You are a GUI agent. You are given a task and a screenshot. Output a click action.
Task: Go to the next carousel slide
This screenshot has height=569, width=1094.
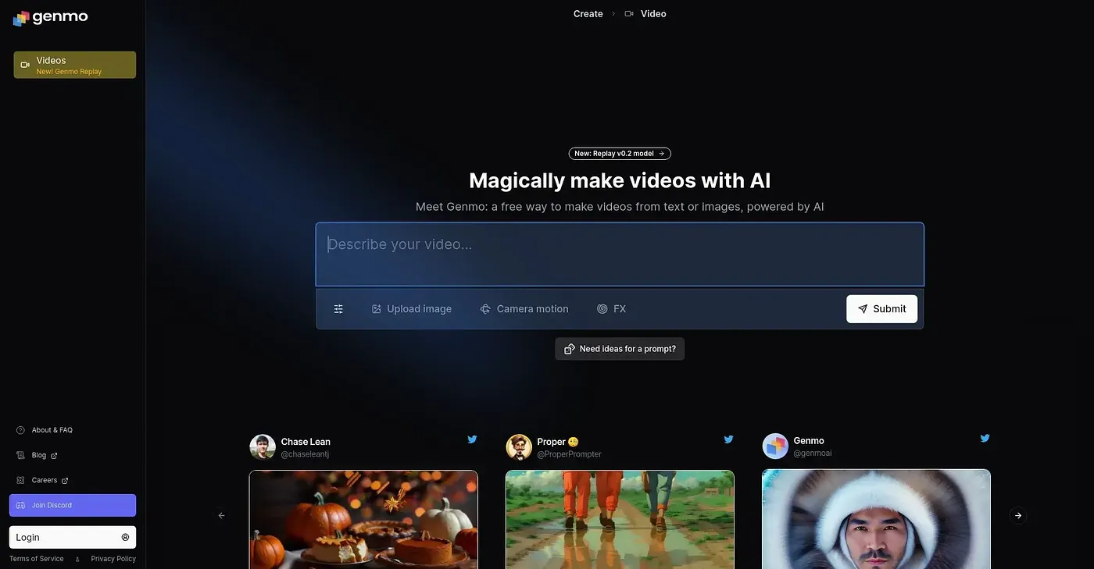click(x=1017, y=515)
